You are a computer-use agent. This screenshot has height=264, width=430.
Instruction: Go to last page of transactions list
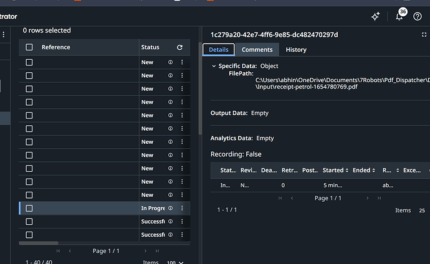pos(157,251)
